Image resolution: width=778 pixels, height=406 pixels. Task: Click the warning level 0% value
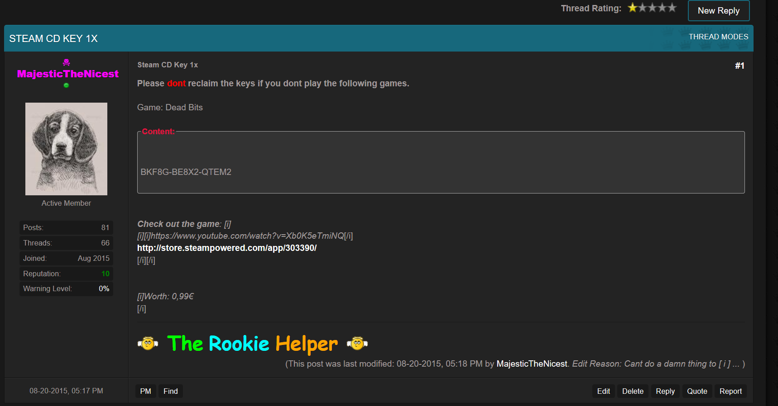(x=104, y=288)
